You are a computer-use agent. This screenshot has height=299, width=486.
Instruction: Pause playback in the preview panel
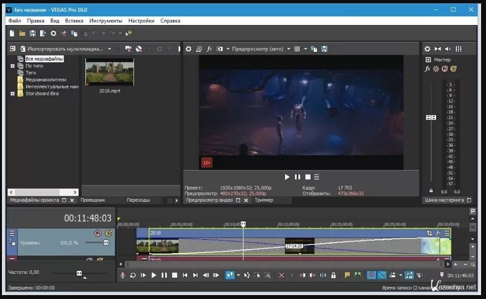[297, 177]
